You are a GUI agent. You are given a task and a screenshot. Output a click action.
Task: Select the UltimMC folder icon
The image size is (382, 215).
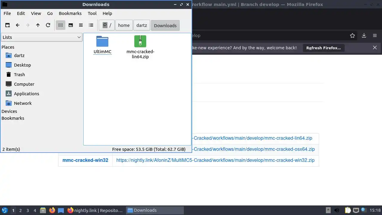coord(102,42)
